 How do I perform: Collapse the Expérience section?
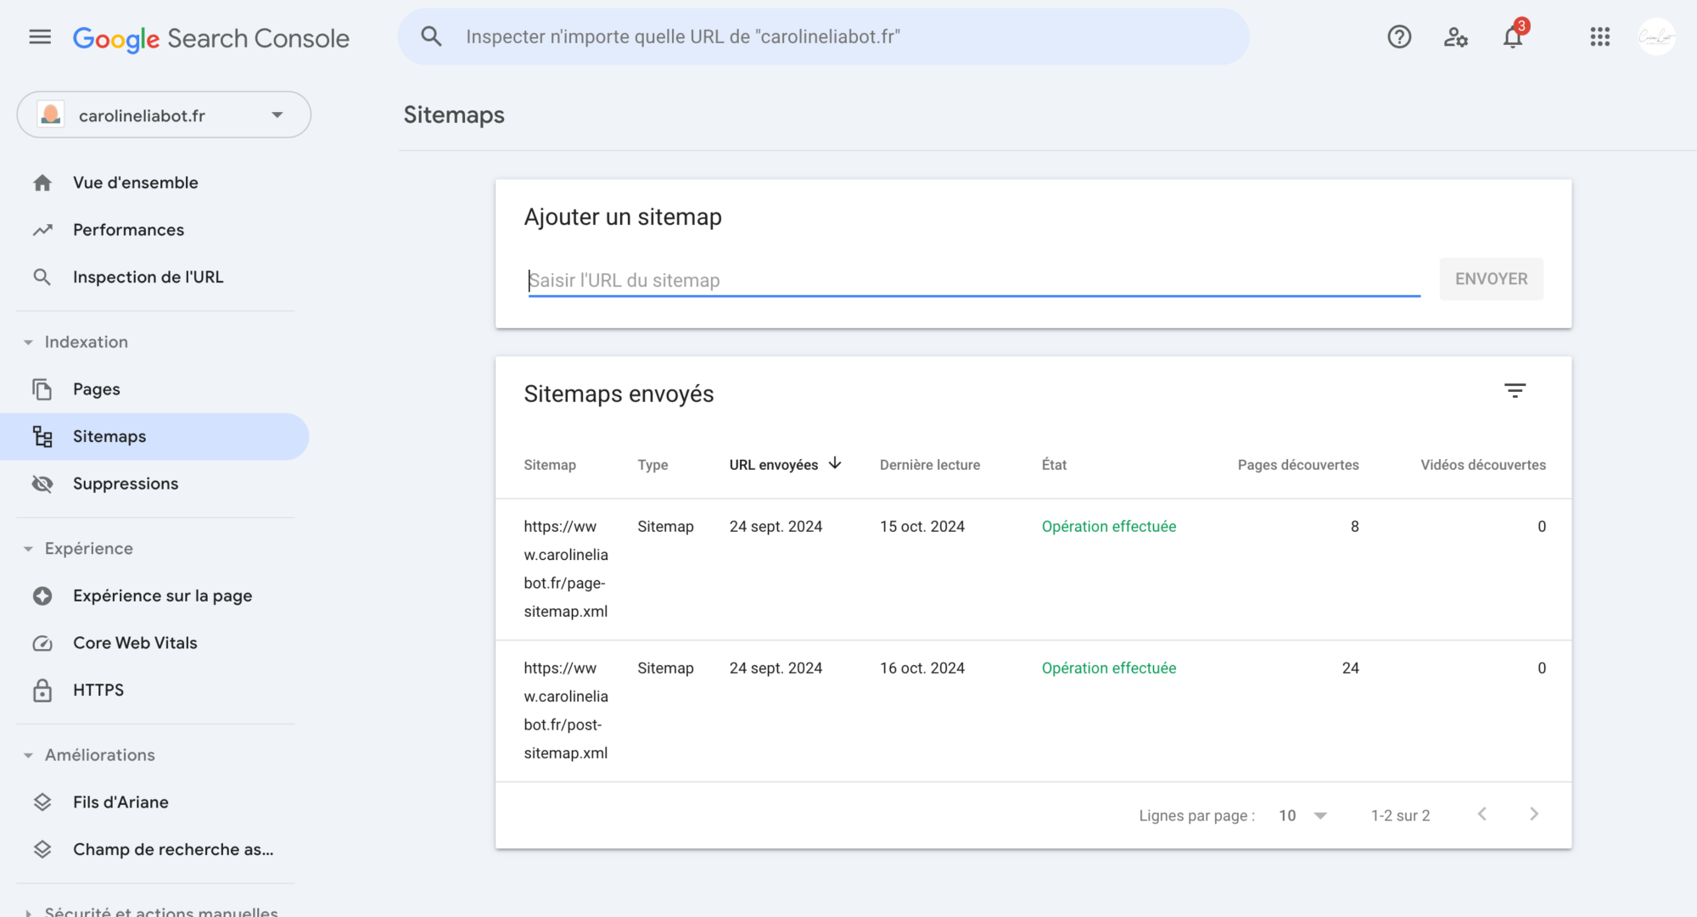28,549
